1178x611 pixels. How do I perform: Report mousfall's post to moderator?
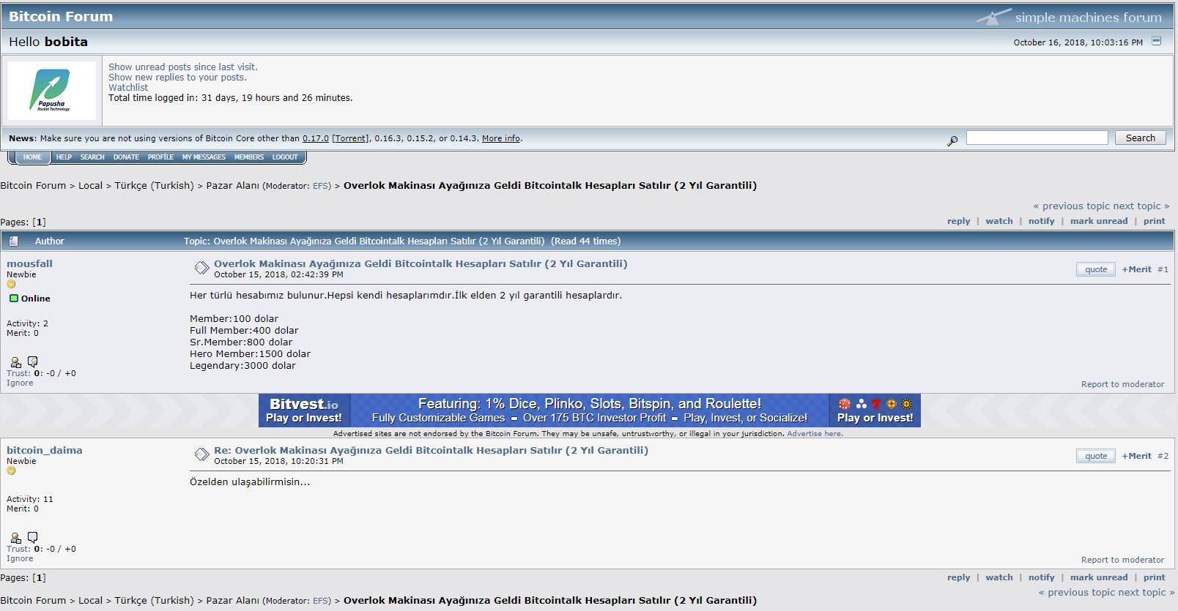1122,384
